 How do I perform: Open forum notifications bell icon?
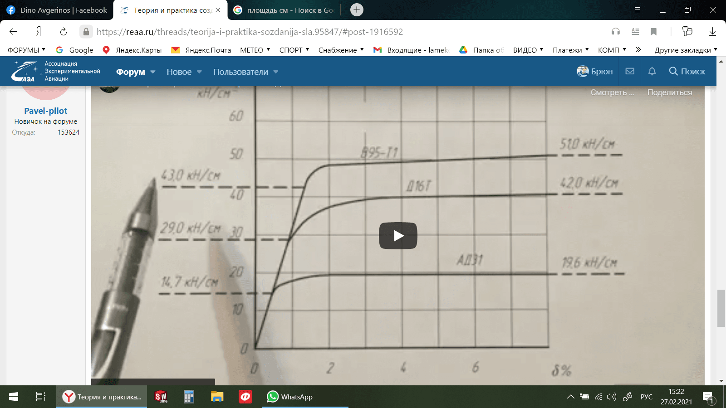[x=652, y=71]
